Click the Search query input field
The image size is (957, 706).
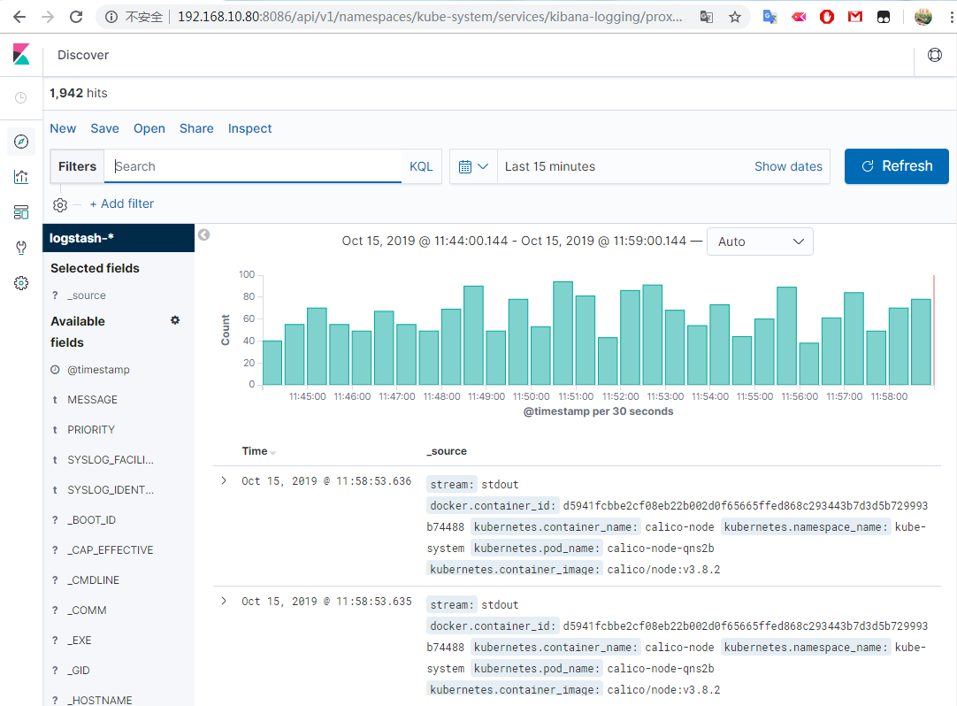pos(256,166)
